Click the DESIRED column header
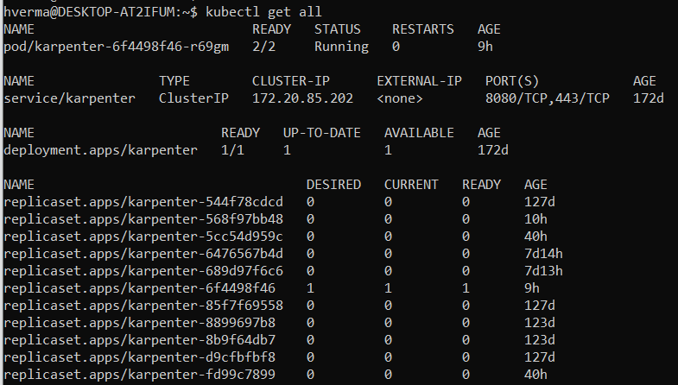 (333, 185)
